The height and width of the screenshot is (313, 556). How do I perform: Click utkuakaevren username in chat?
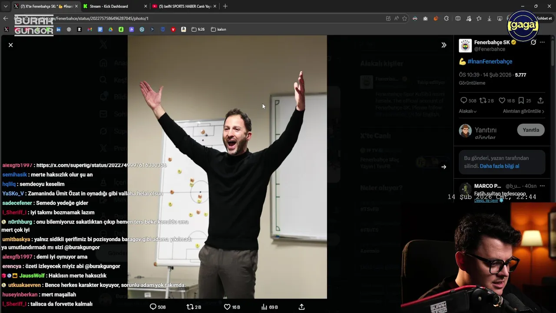pyautogui.click(x=24, y=285)
